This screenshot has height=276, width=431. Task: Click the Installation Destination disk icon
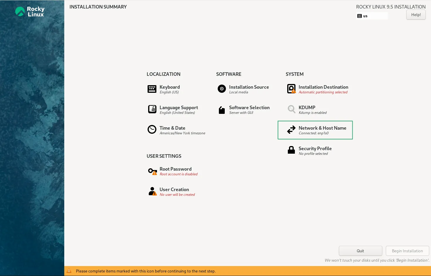coord(291,89)
